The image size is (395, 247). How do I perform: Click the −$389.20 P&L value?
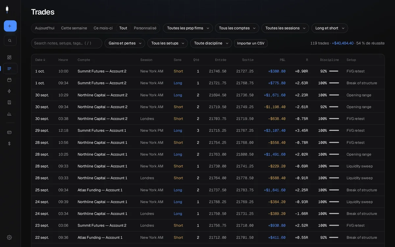tap(277, 214)
